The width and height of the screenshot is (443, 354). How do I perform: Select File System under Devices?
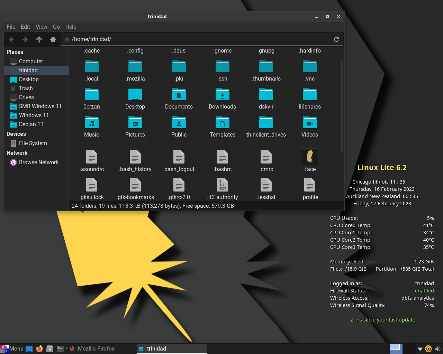[x=36, y=143]
